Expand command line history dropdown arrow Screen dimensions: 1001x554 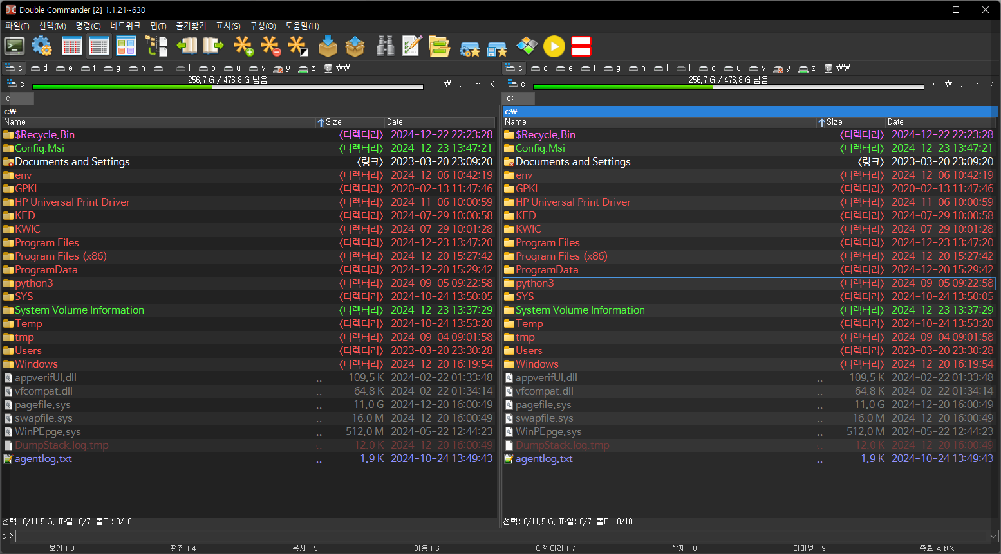coord(993,536)
